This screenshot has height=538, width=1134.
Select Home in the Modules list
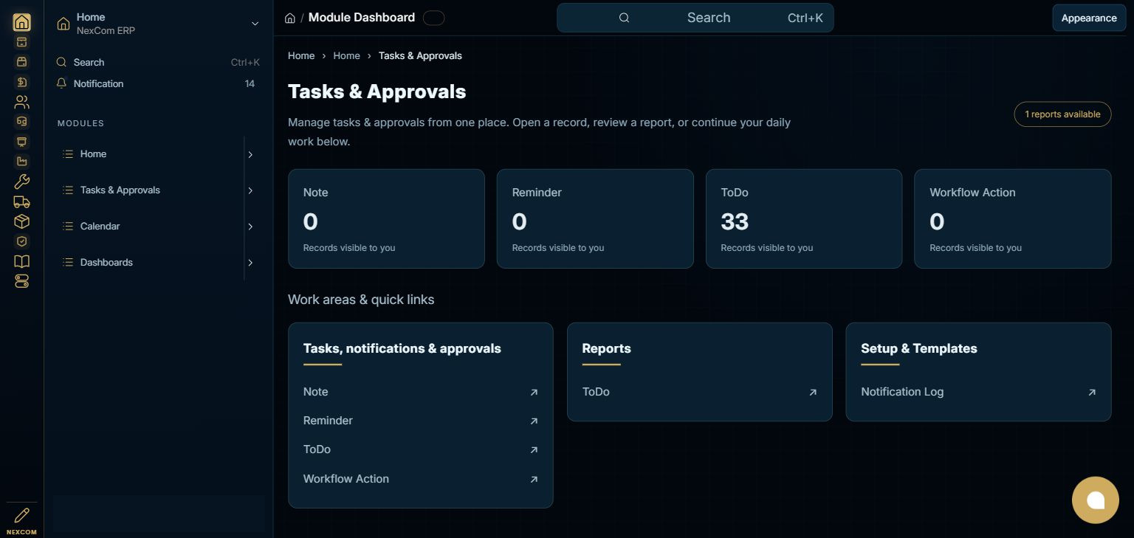151,154
